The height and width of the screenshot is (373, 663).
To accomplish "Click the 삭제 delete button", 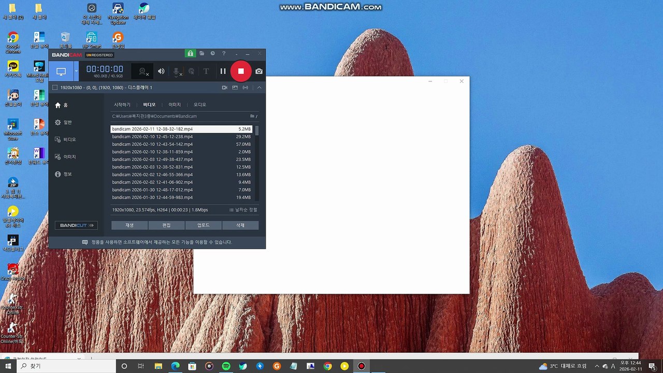I will click(240, 225).
